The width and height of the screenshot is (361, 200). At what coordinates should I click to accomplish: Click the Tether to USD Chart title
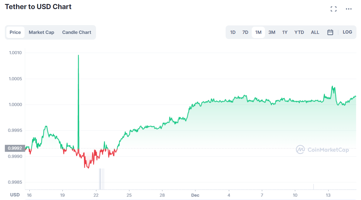38,6
